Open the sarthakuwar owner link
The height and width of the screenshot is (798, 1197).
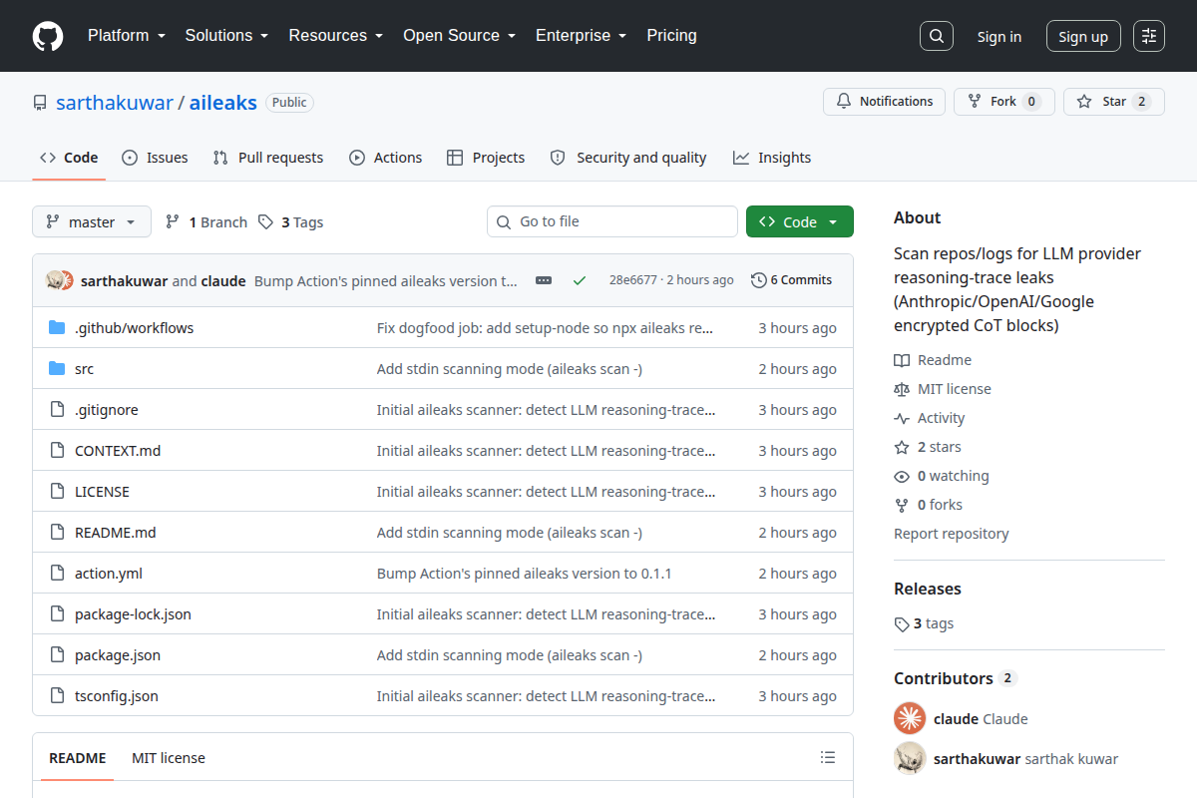tap(115, 103)
